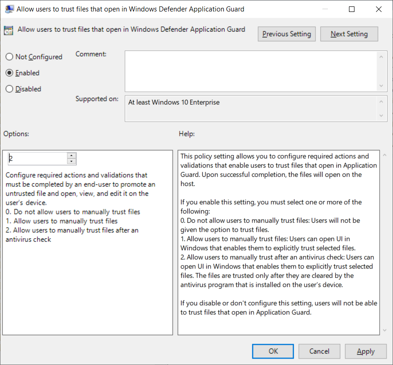393x365 pixels.
Task: Choose the Enabled radio option
Action: point(9,73)
